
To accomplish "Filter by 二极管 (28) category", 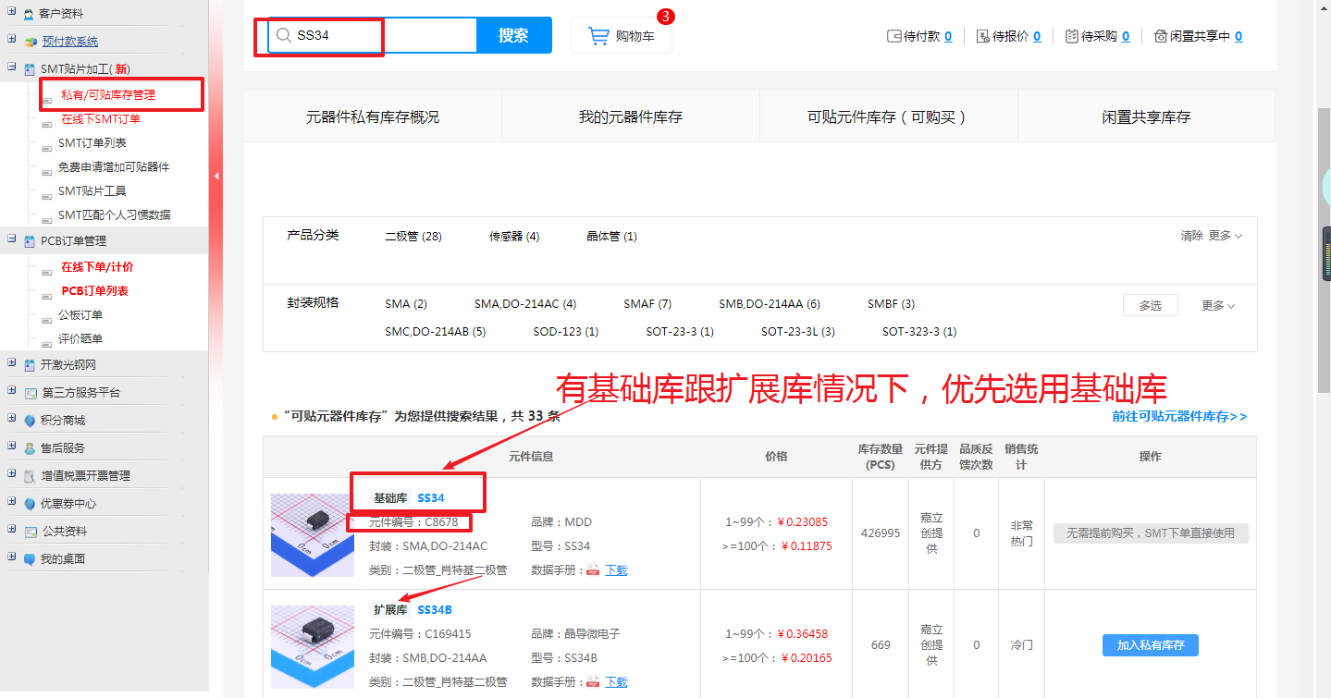I will [413, 237].
